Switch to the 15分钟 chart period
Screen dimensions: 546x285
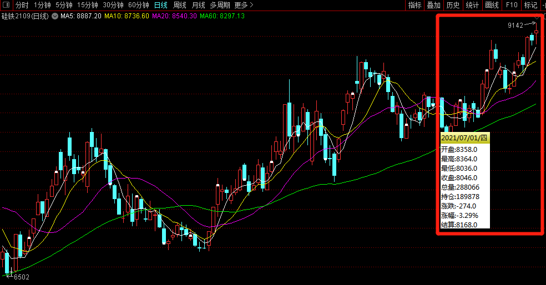(87, 5)
